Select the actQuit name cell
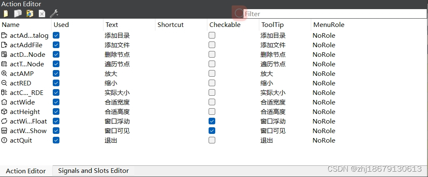This screenshot has width=428, height=177. (x=21, y=140)
